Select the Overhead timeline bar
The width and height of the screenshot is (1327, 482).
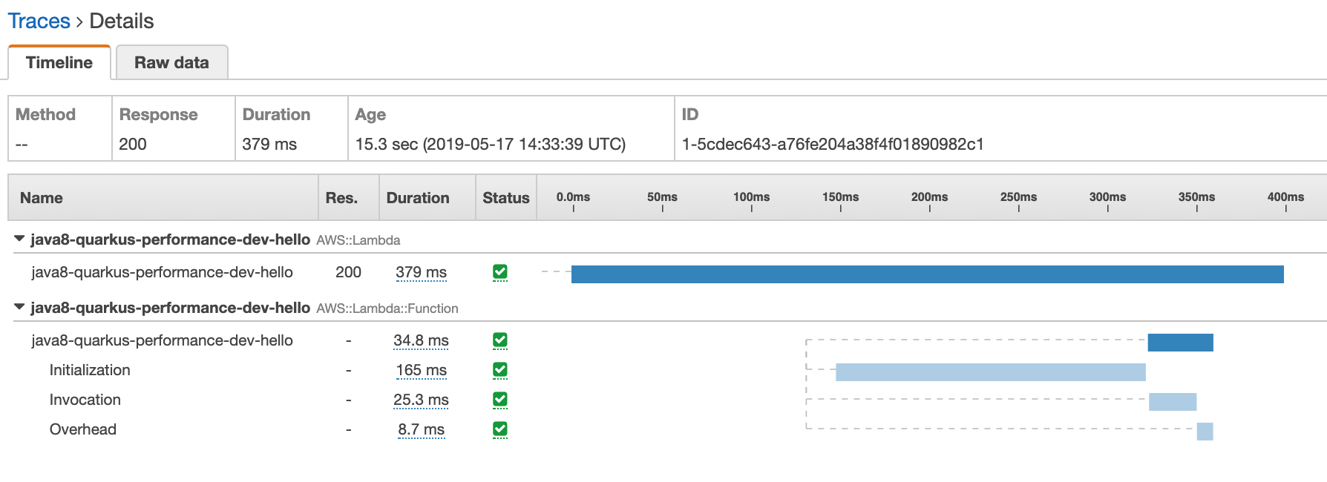(1205, 432)
